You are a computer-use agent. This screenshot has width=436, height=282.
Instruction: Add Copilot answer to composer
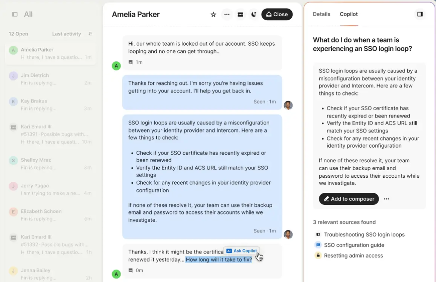click(x=349, y=199)
